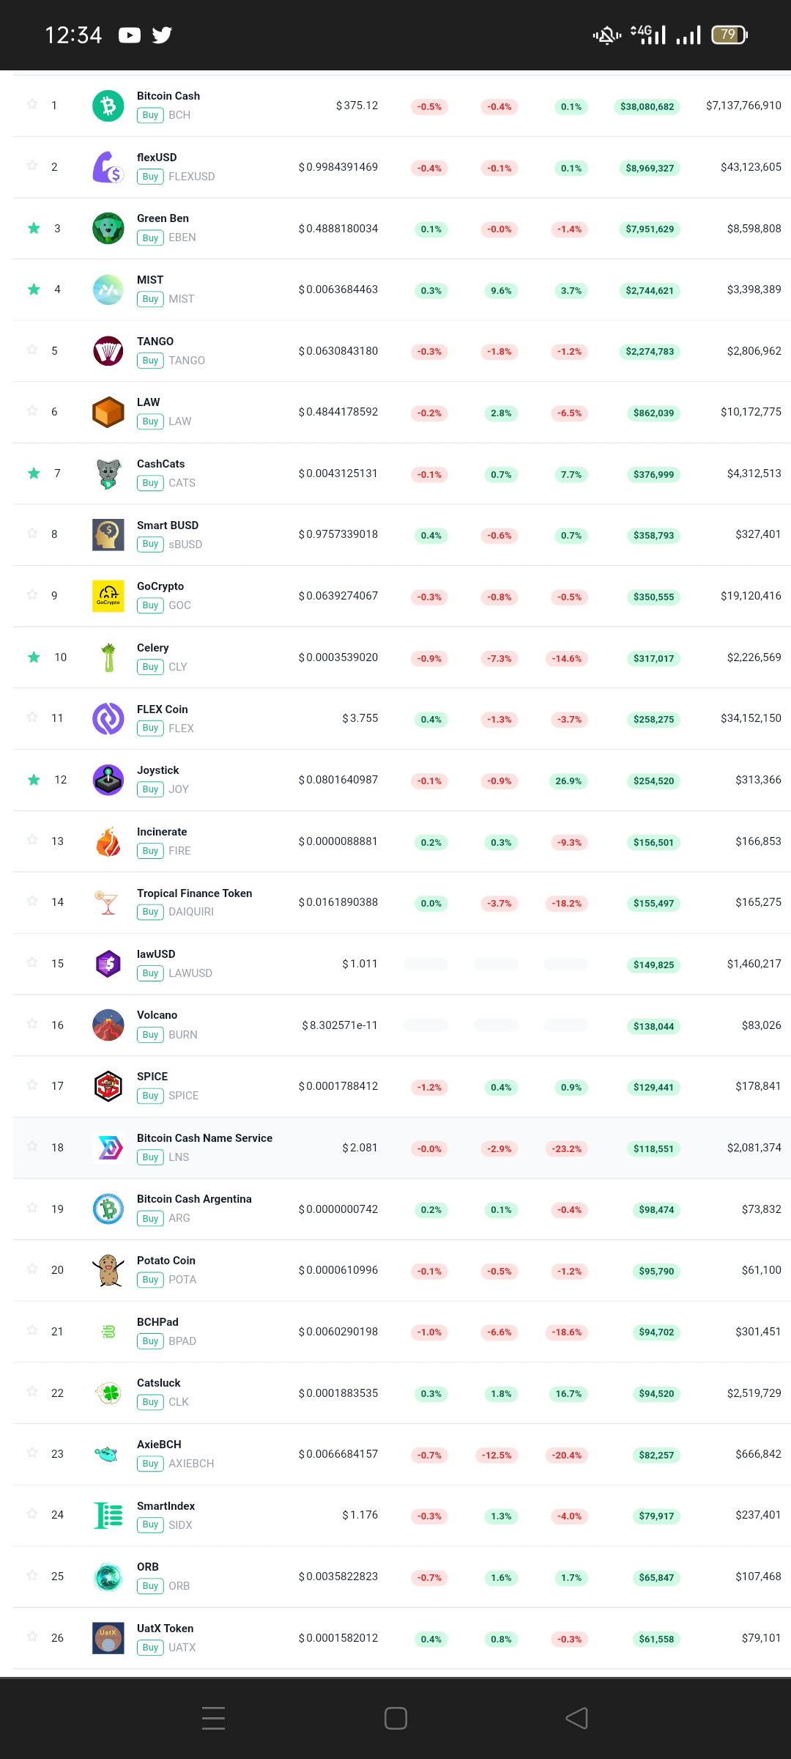Open the Potato Coin mascot icon
The height and width of the screenshot is (1759, 791).
108,1270
